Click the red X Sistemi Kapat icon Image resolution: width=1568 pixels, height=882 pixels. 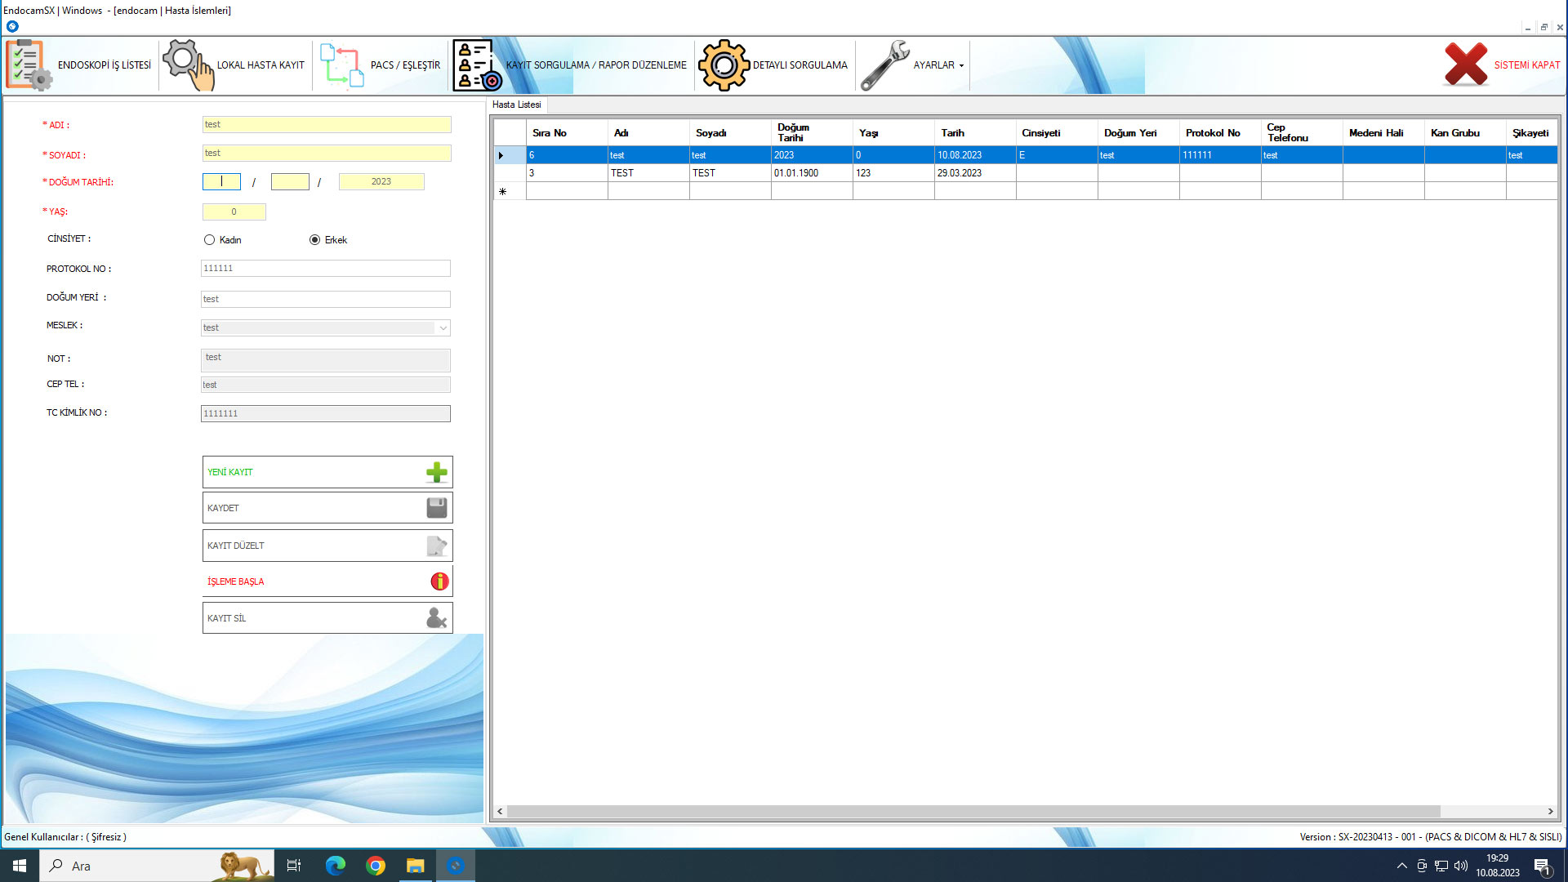1465,65
